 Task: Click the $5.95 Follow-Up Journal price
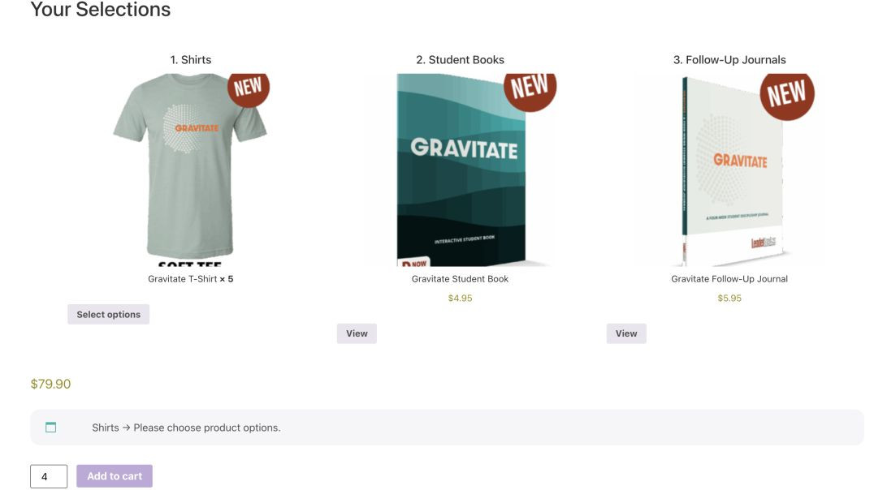729,299
